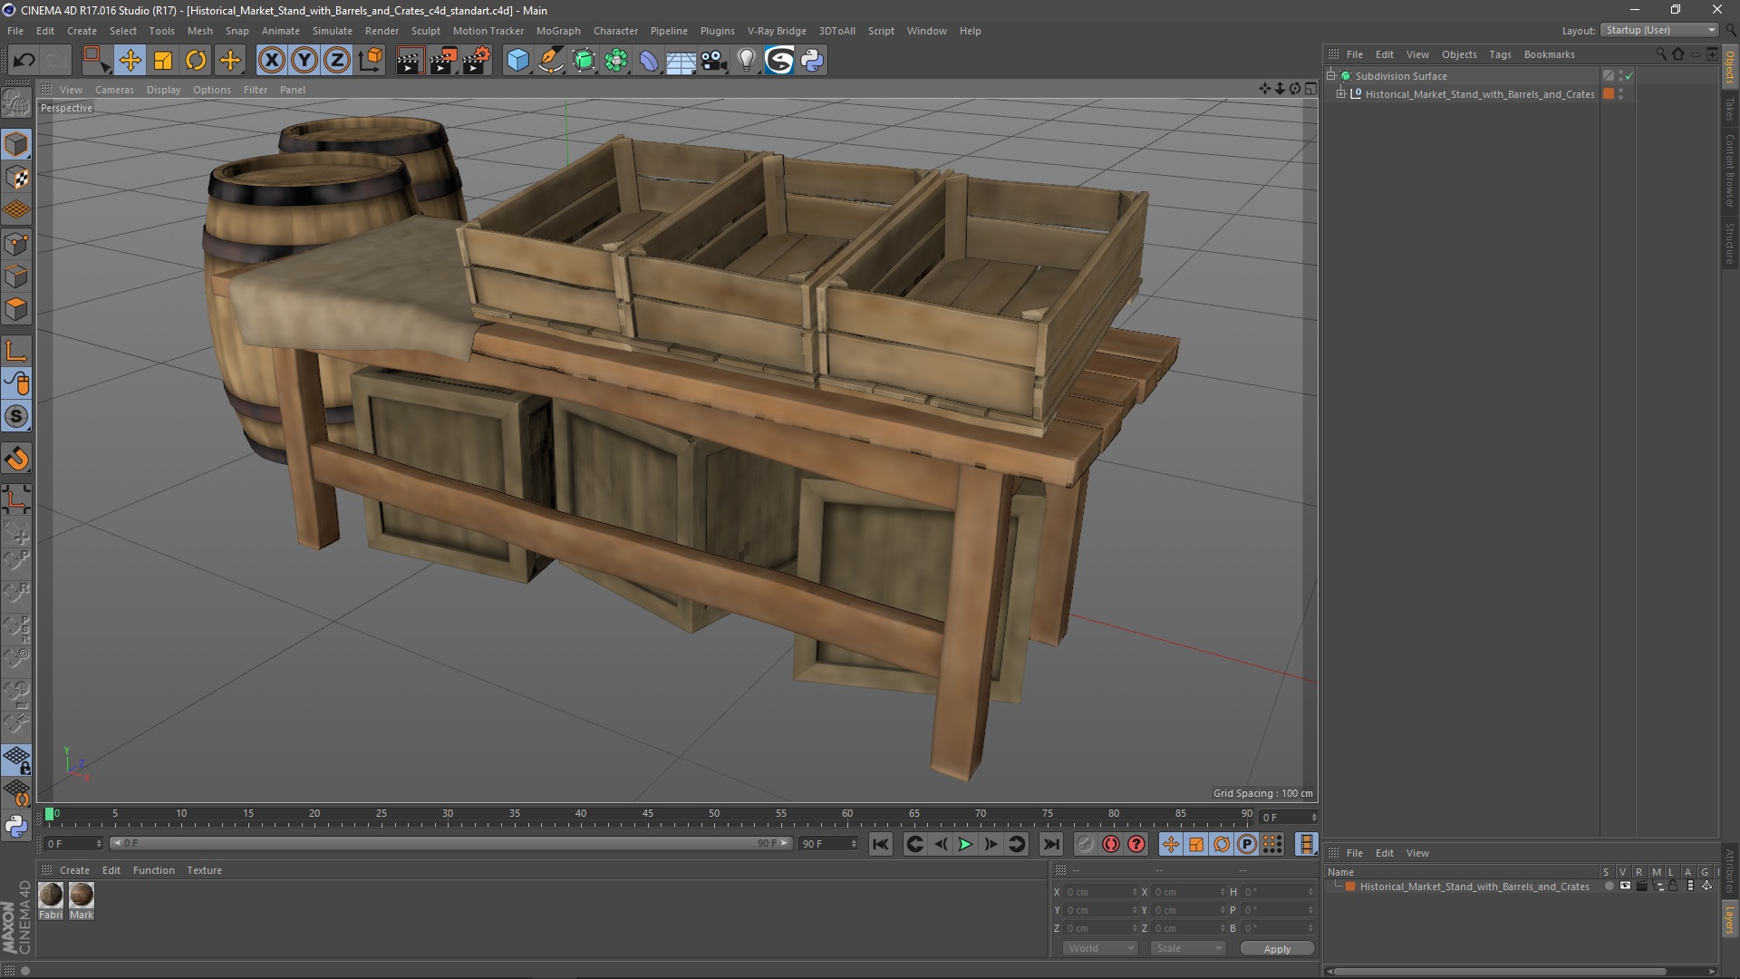Open Render to Picture Viewer
Image resolution: width=1740 pixels, height=979 pixels.
click(x=443, y=61)
